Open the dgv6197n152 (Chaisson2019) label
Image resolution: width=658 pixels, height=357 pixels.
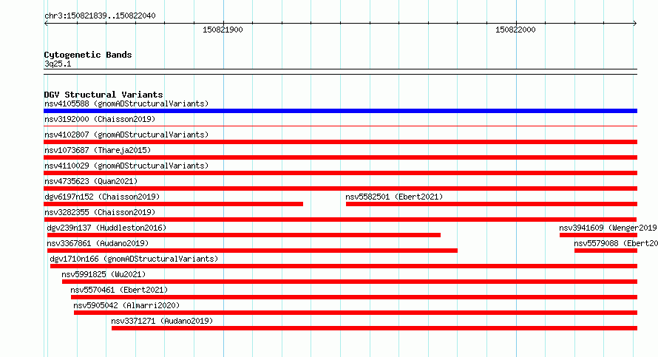point(102,197)
